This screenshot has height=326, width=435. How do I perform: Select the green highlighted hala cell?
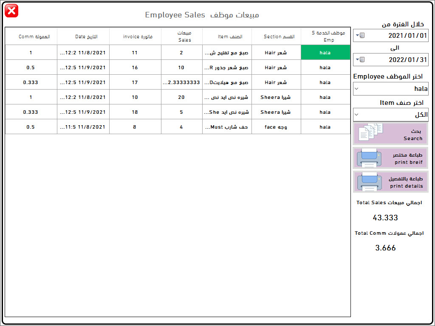coord(326,52)
